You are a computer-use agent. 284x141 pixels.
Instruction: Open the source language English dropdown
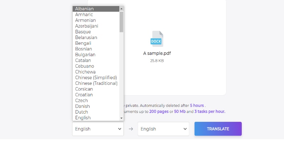pyautogui.click(x=98, y=129)
